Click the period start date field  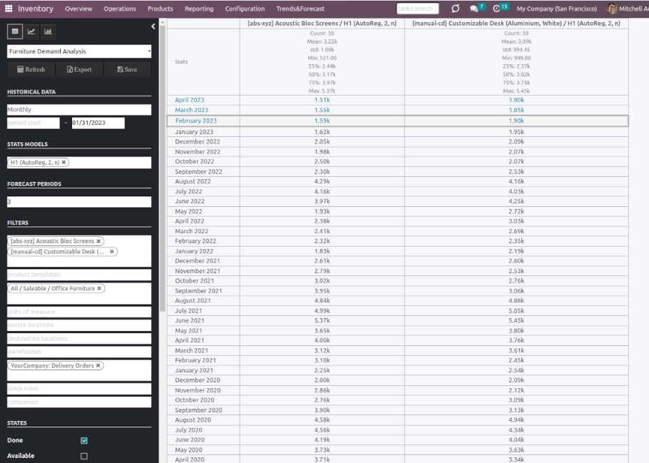(x=33, y=123)
